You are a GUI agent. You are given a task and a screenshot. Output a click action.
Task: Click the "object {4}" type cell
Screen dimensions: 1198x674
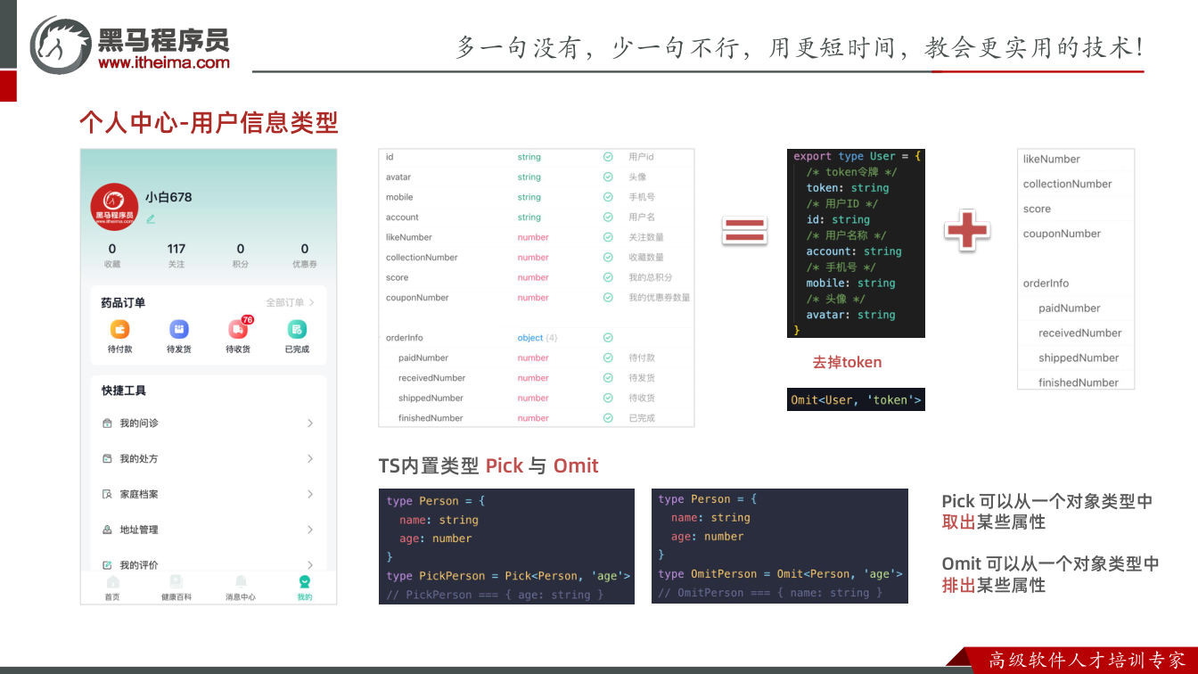click(537, 338)
